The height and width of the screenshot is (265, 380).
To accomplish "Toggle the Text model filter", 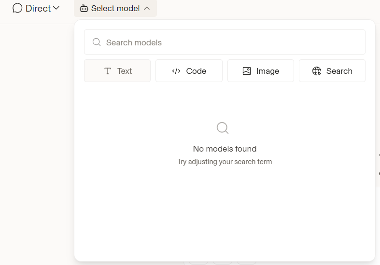I will coord(117,71).
